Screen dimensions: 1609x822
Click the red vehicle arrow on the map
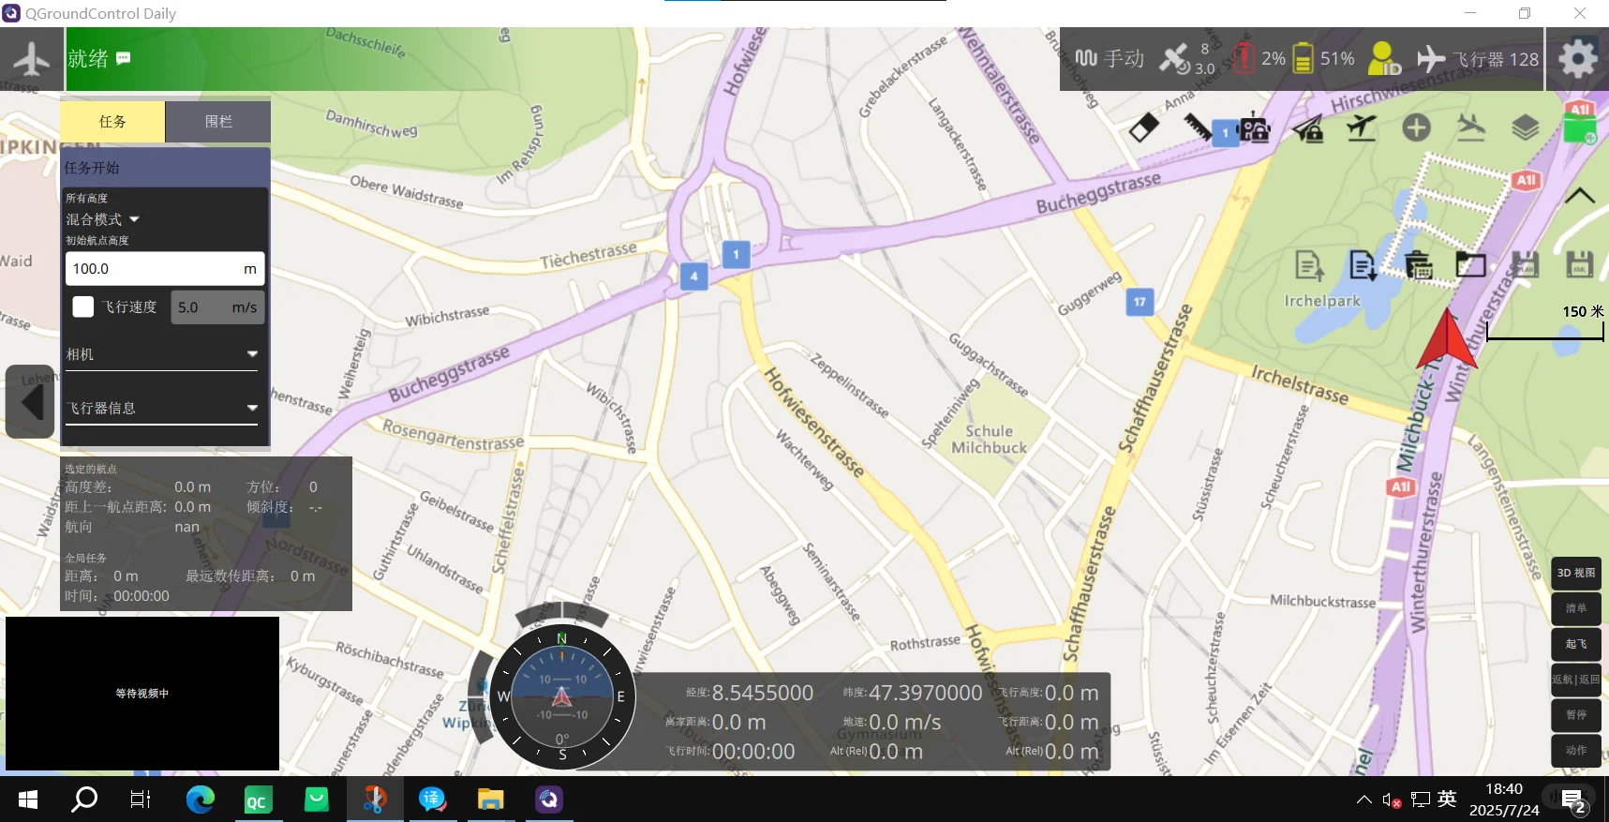[x=1446, y=340]
